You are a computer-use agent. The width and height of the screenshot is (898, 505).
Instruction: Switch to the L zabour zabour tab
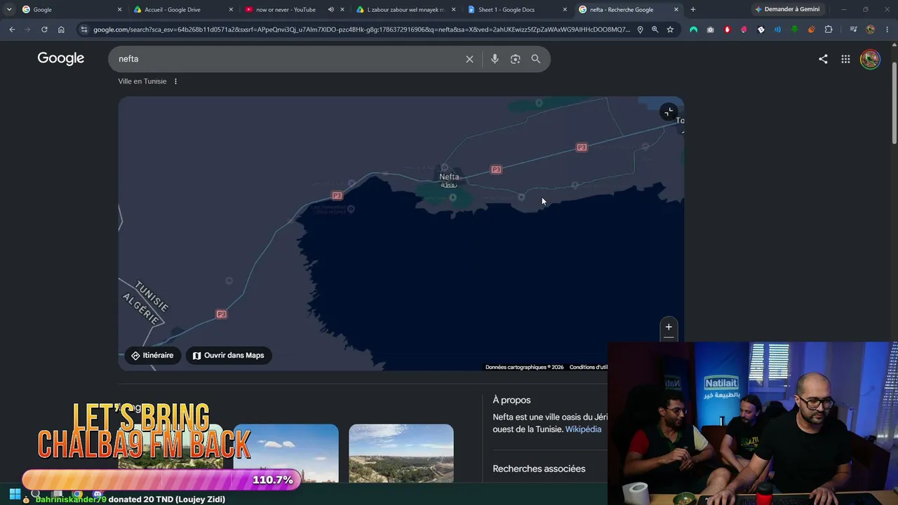click(x=406, y=9)
